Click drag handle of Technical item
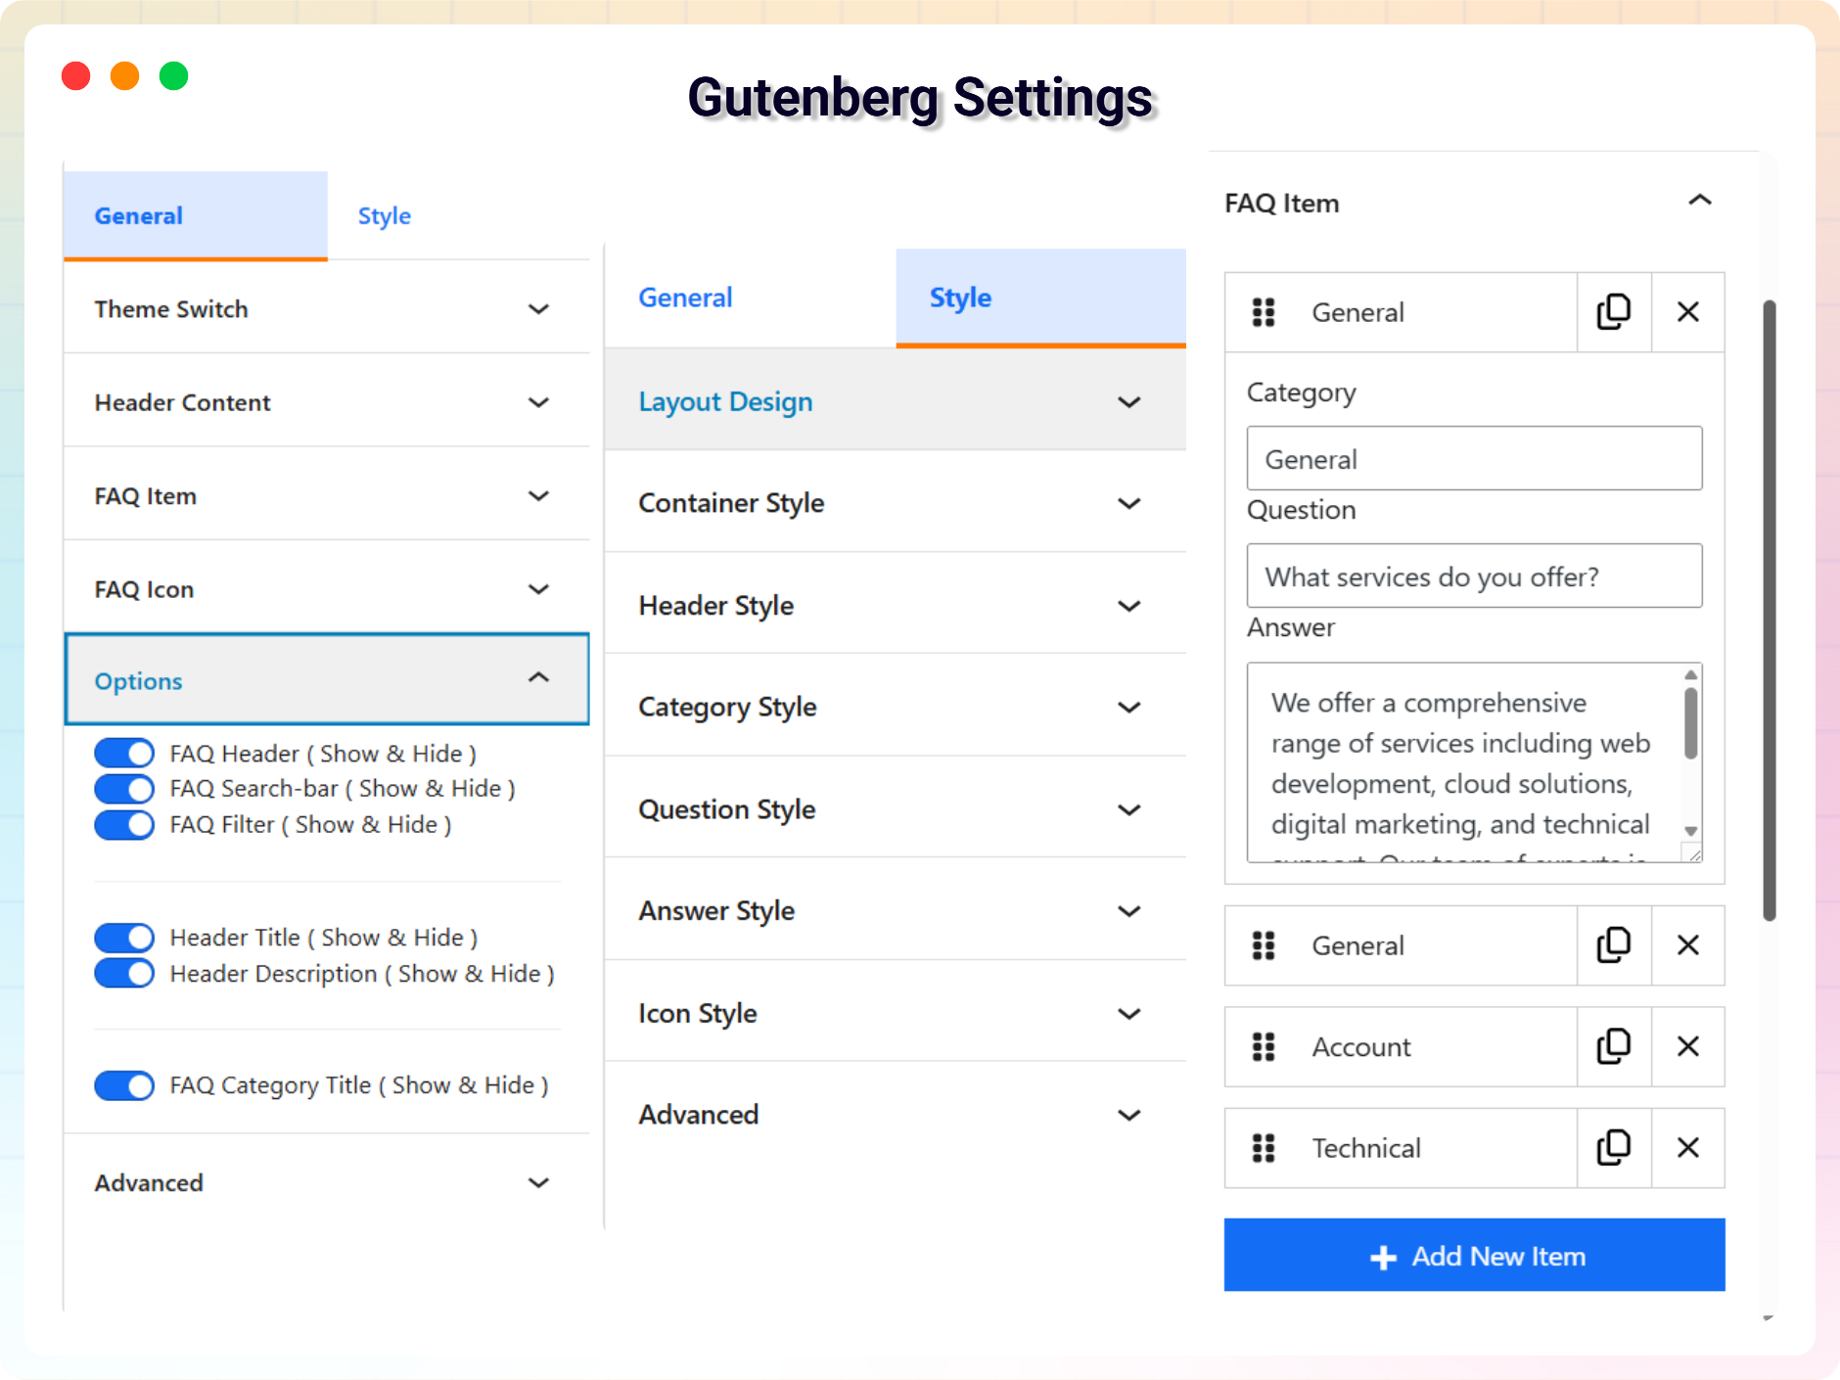Screen dimensions: 1840x1380 (x=1264, y=1147)
